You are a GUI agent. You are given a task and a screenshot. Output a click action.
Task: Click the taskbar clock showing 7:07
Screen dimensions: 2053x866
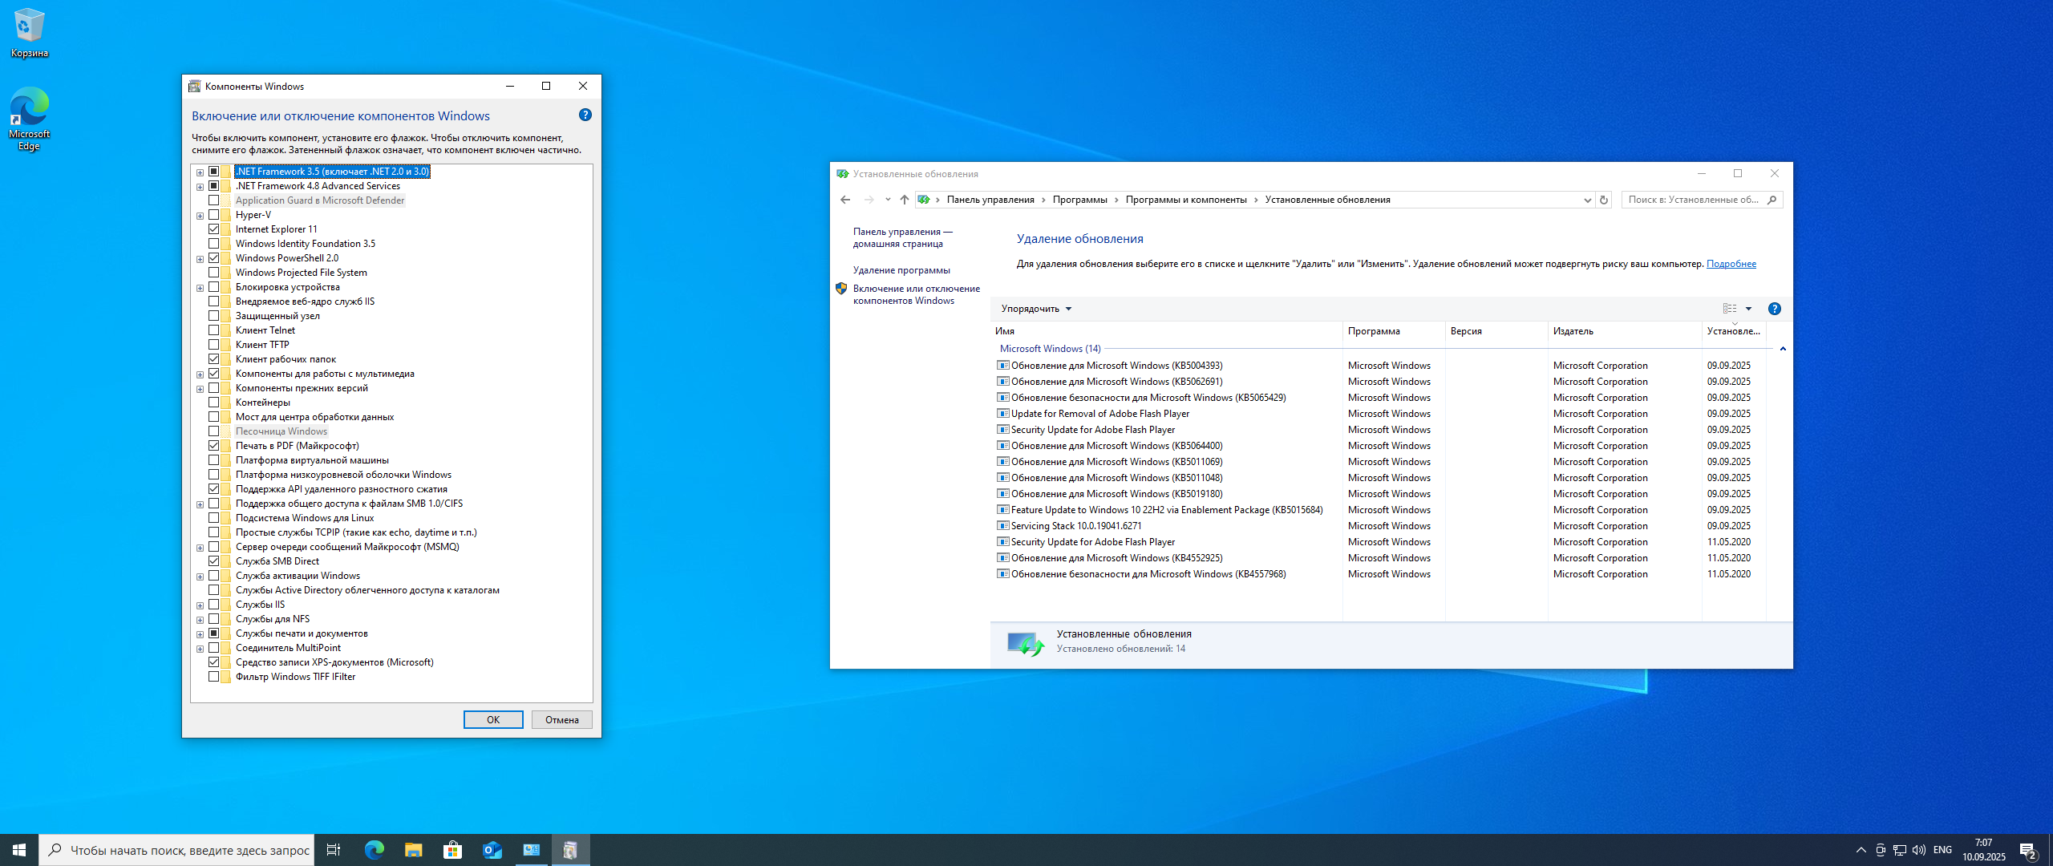click(x=1983, y=850)
